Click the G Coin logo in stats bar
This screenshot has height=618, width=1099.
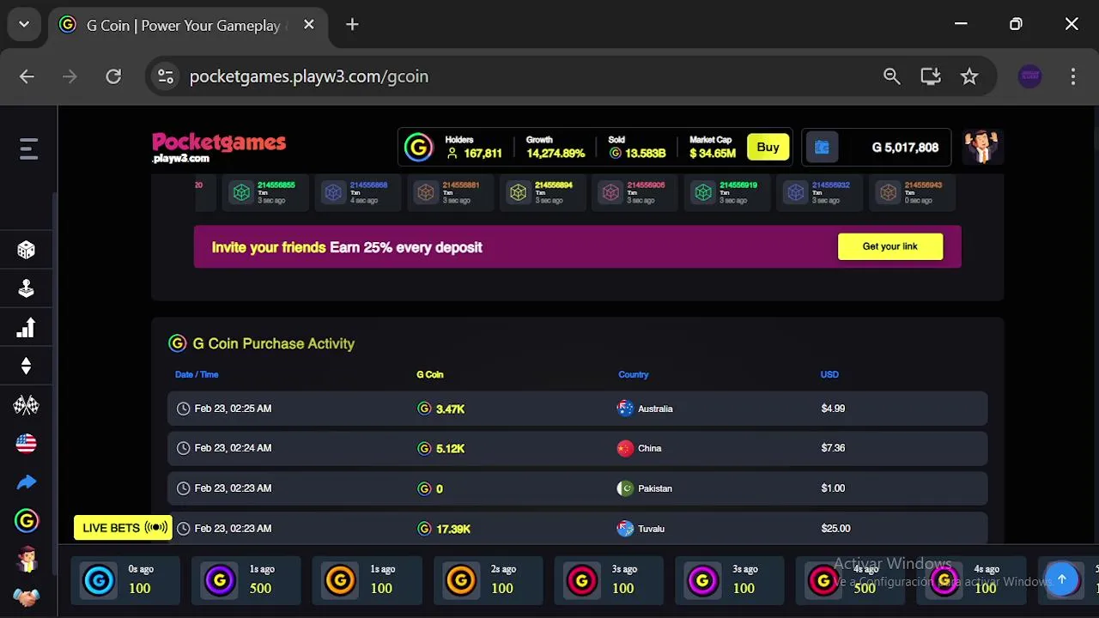419,148
